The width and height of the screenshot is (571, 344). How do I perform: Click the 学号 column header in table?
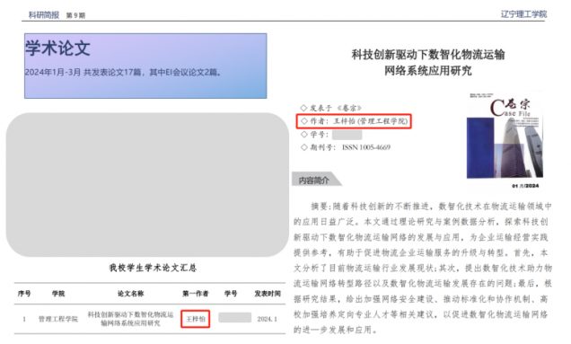[x=231, y=294]
